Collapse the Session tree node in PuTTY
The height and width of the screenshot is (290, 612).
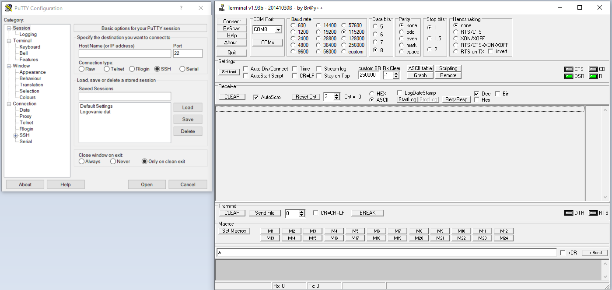click(x=9, y=28)
